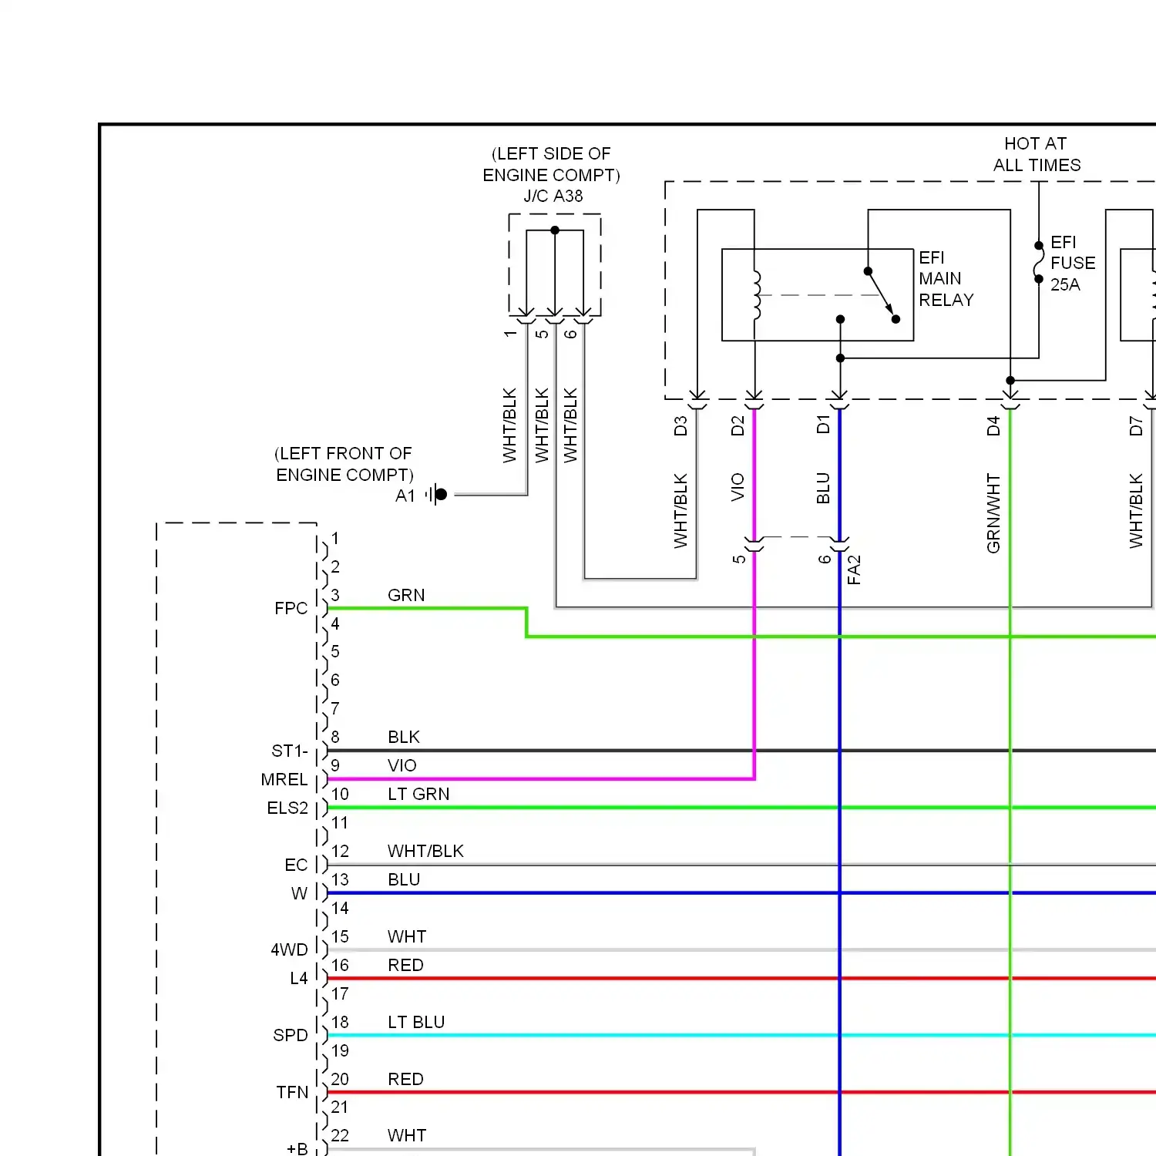Click the "(LEFT SIDE OF ENGINE COMPT)" note

(x=552, y=164)
